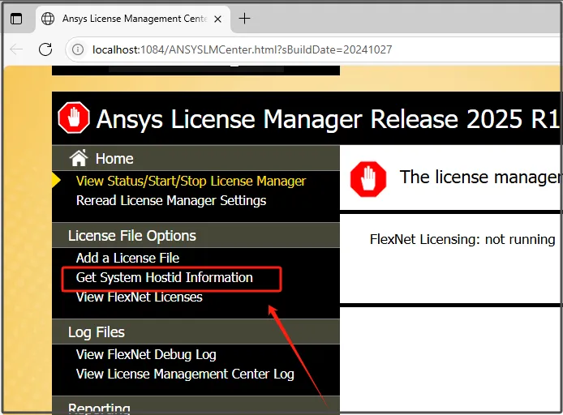Click the stop icon beside license manager status

point(368,178)
